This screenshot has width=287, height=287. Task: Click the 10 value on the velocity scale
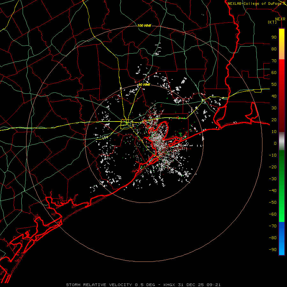[x=274, y=132]
